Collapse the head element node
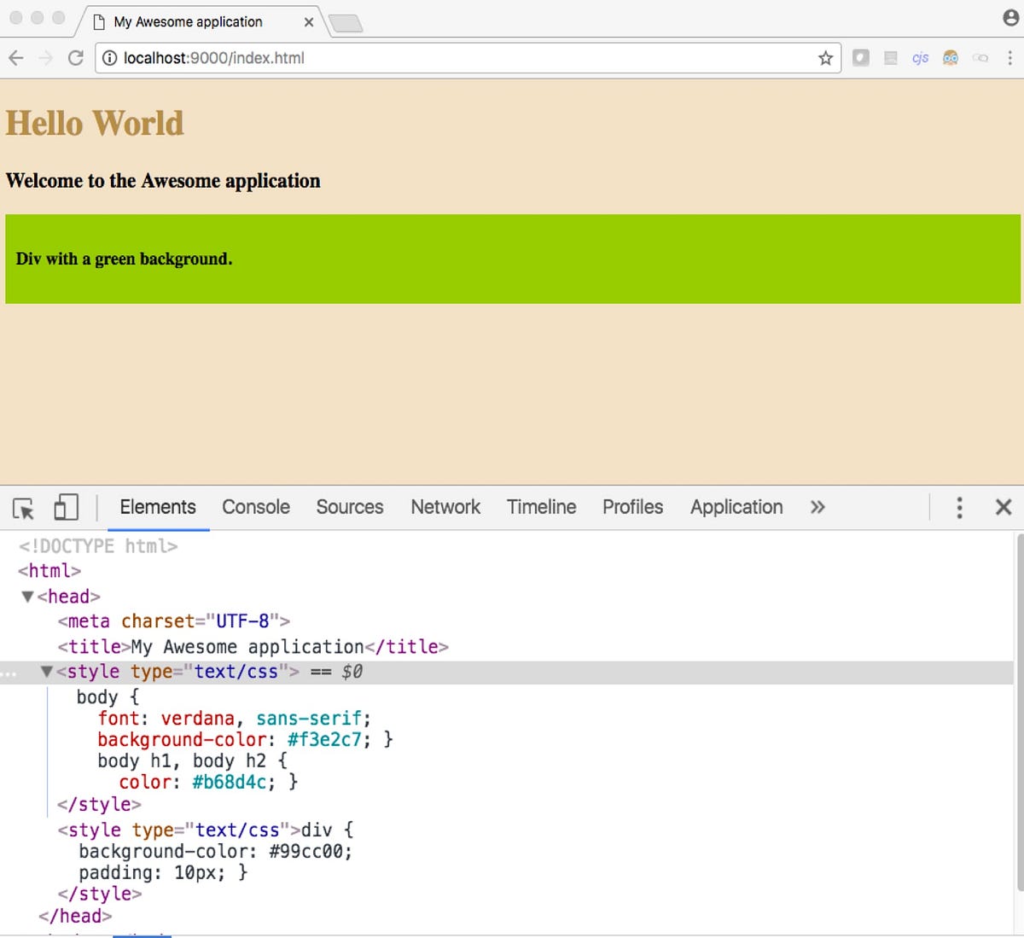 (27, 597)
